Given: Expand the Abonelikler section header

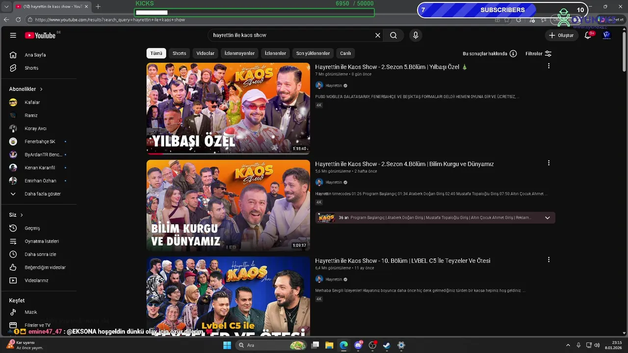Looking at the screenshot, I should point(26,89).
